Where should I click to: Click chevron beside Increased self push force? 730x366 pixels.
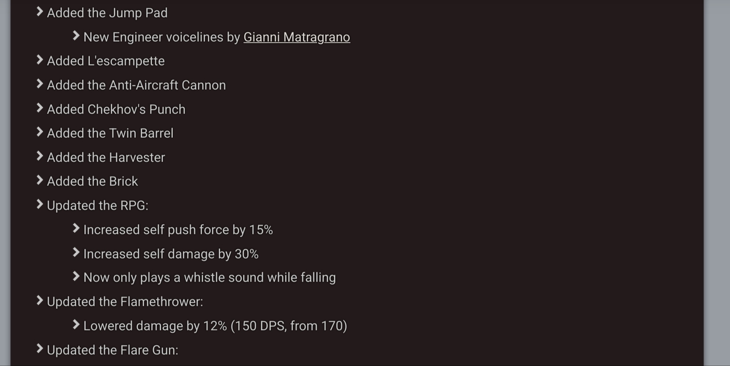76,229
